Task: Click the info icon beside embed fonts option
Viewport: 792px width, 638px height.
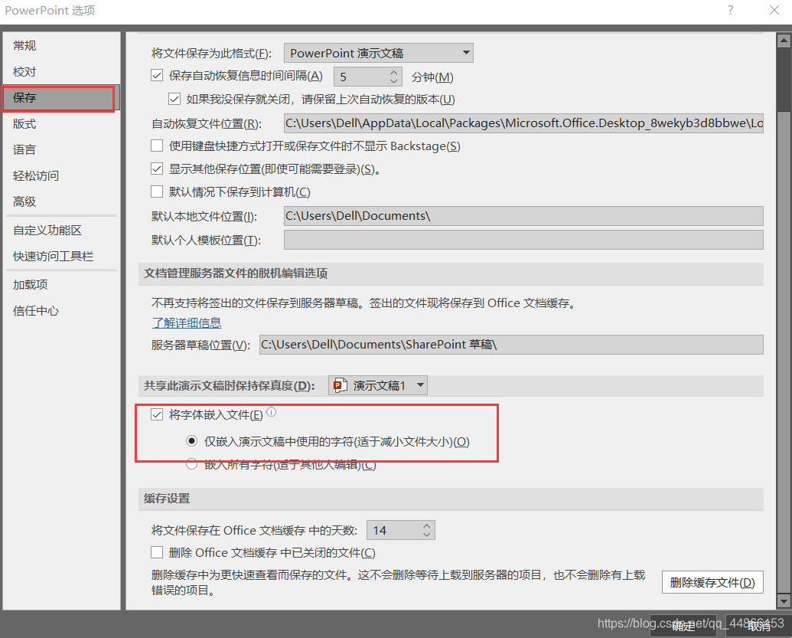Action: pos(271,412)
